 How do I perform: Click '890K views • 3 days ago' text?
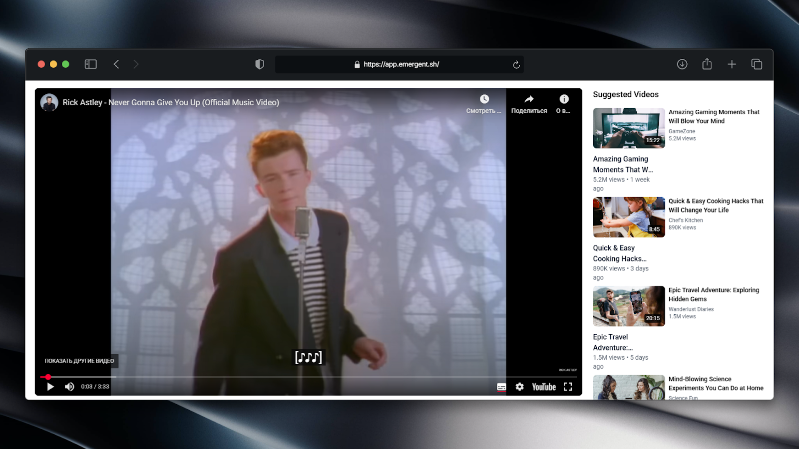(621, 273)
